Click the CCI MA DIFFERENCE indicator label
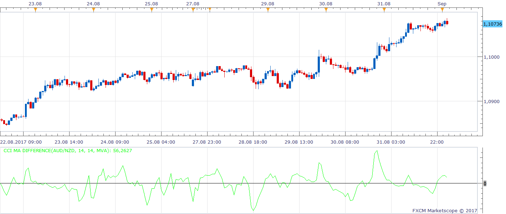The width and height of the screenshot is (506, 214). click(x=68, y=151)
